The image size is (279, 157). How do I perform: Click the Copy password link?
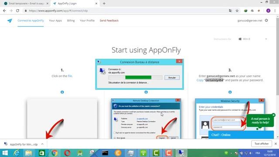click(200, 80)
